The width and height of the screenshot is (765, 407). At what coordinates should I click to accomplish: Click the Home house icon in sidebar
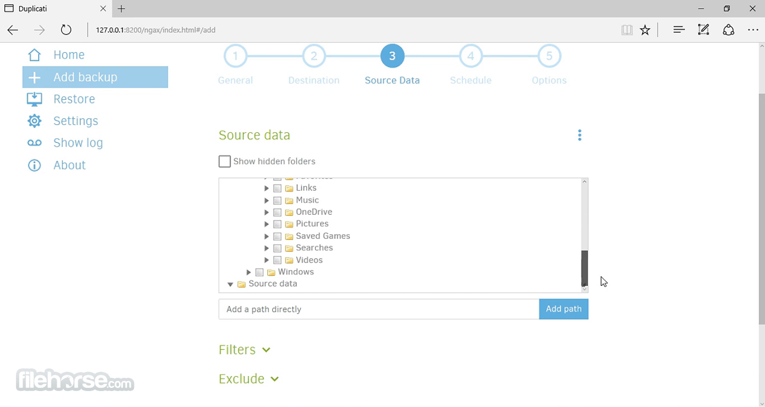click(x=35, y=55)
